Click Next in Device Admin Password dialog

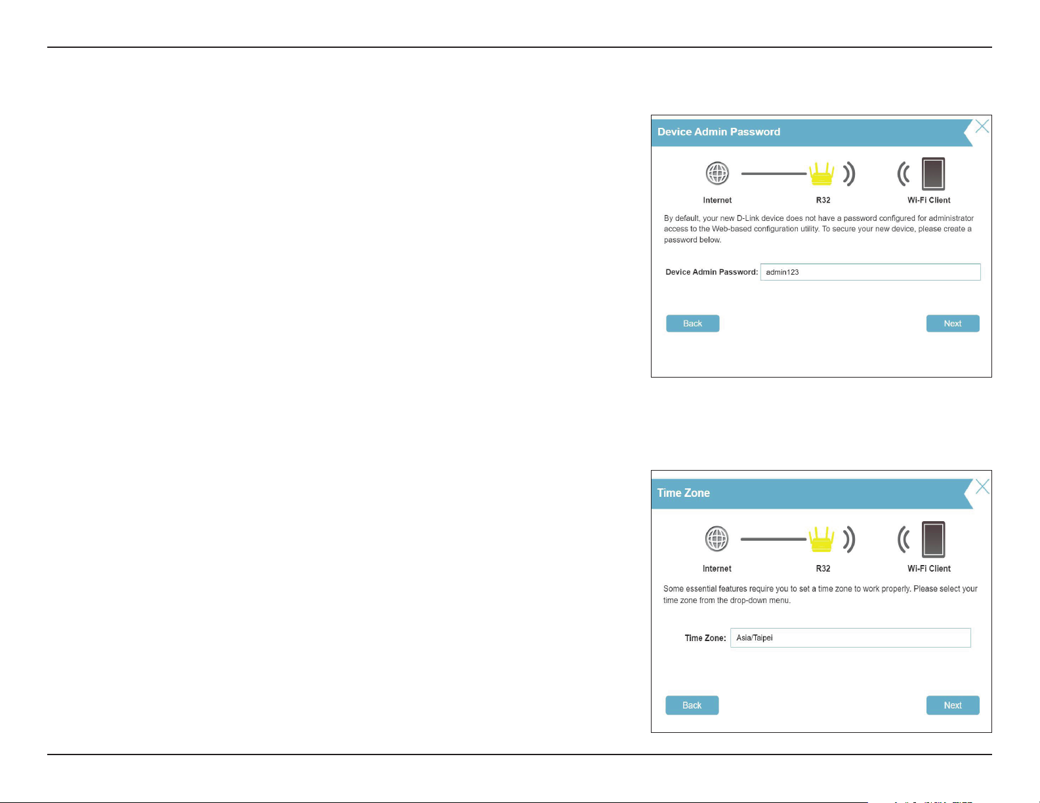click(953, 323)
